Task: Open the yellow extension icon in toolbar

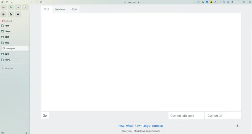Action: click(211, 2)
